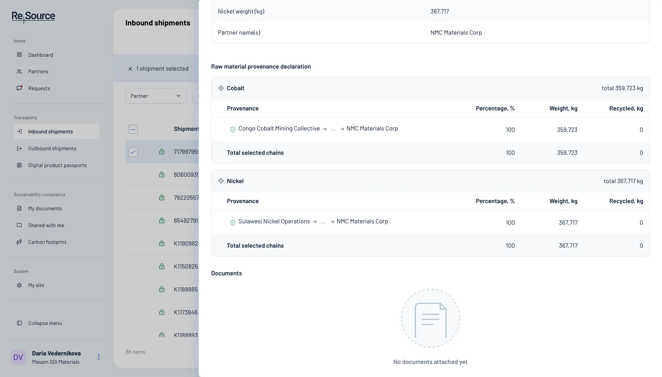
Task: Go to Inbound shipments menu item
Action: [x=57, y=131]
